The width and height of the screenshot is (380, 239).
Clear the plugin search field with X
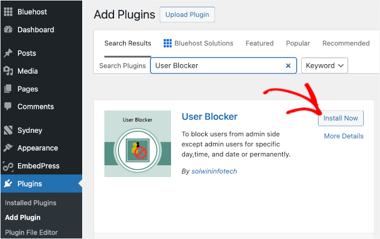point(288,66)
